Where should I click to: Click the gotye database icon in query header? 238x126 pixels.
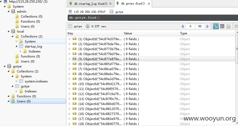(111, 12)
